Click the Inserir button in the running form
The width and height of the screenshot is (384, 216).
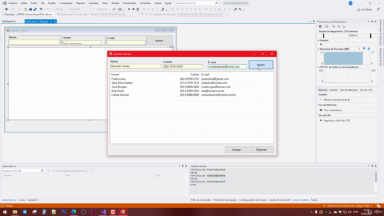tap(261, 65)
